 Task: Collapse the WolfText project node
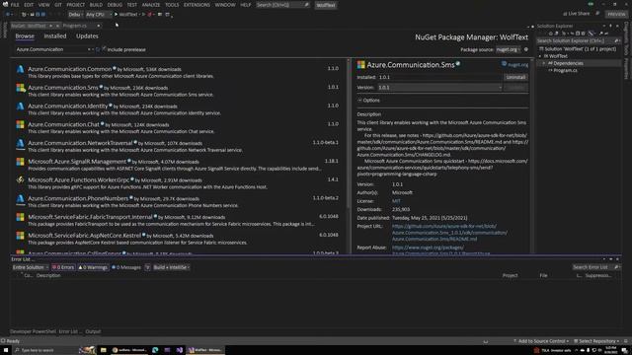[x=540, y=56]
